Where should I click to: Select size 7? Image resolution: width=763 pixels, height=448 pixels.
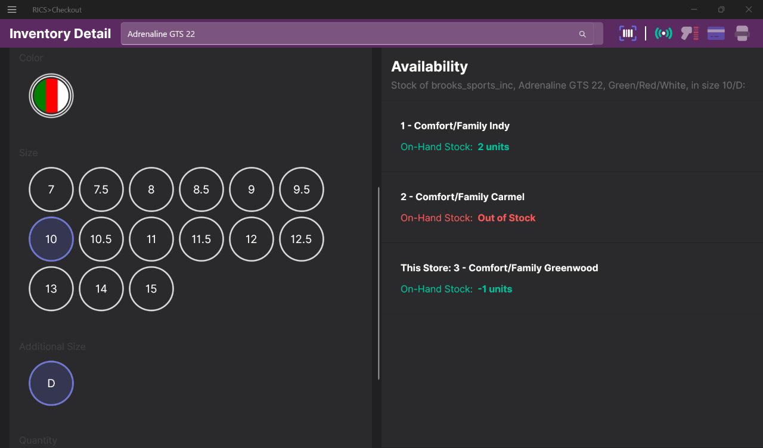coord(51,189)
